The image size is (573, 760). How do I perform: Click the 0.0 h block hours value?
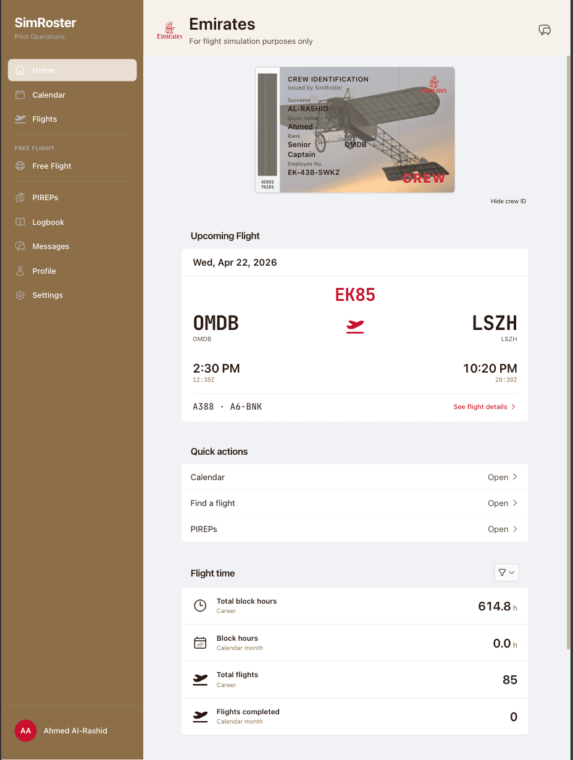tap(505, 643)
